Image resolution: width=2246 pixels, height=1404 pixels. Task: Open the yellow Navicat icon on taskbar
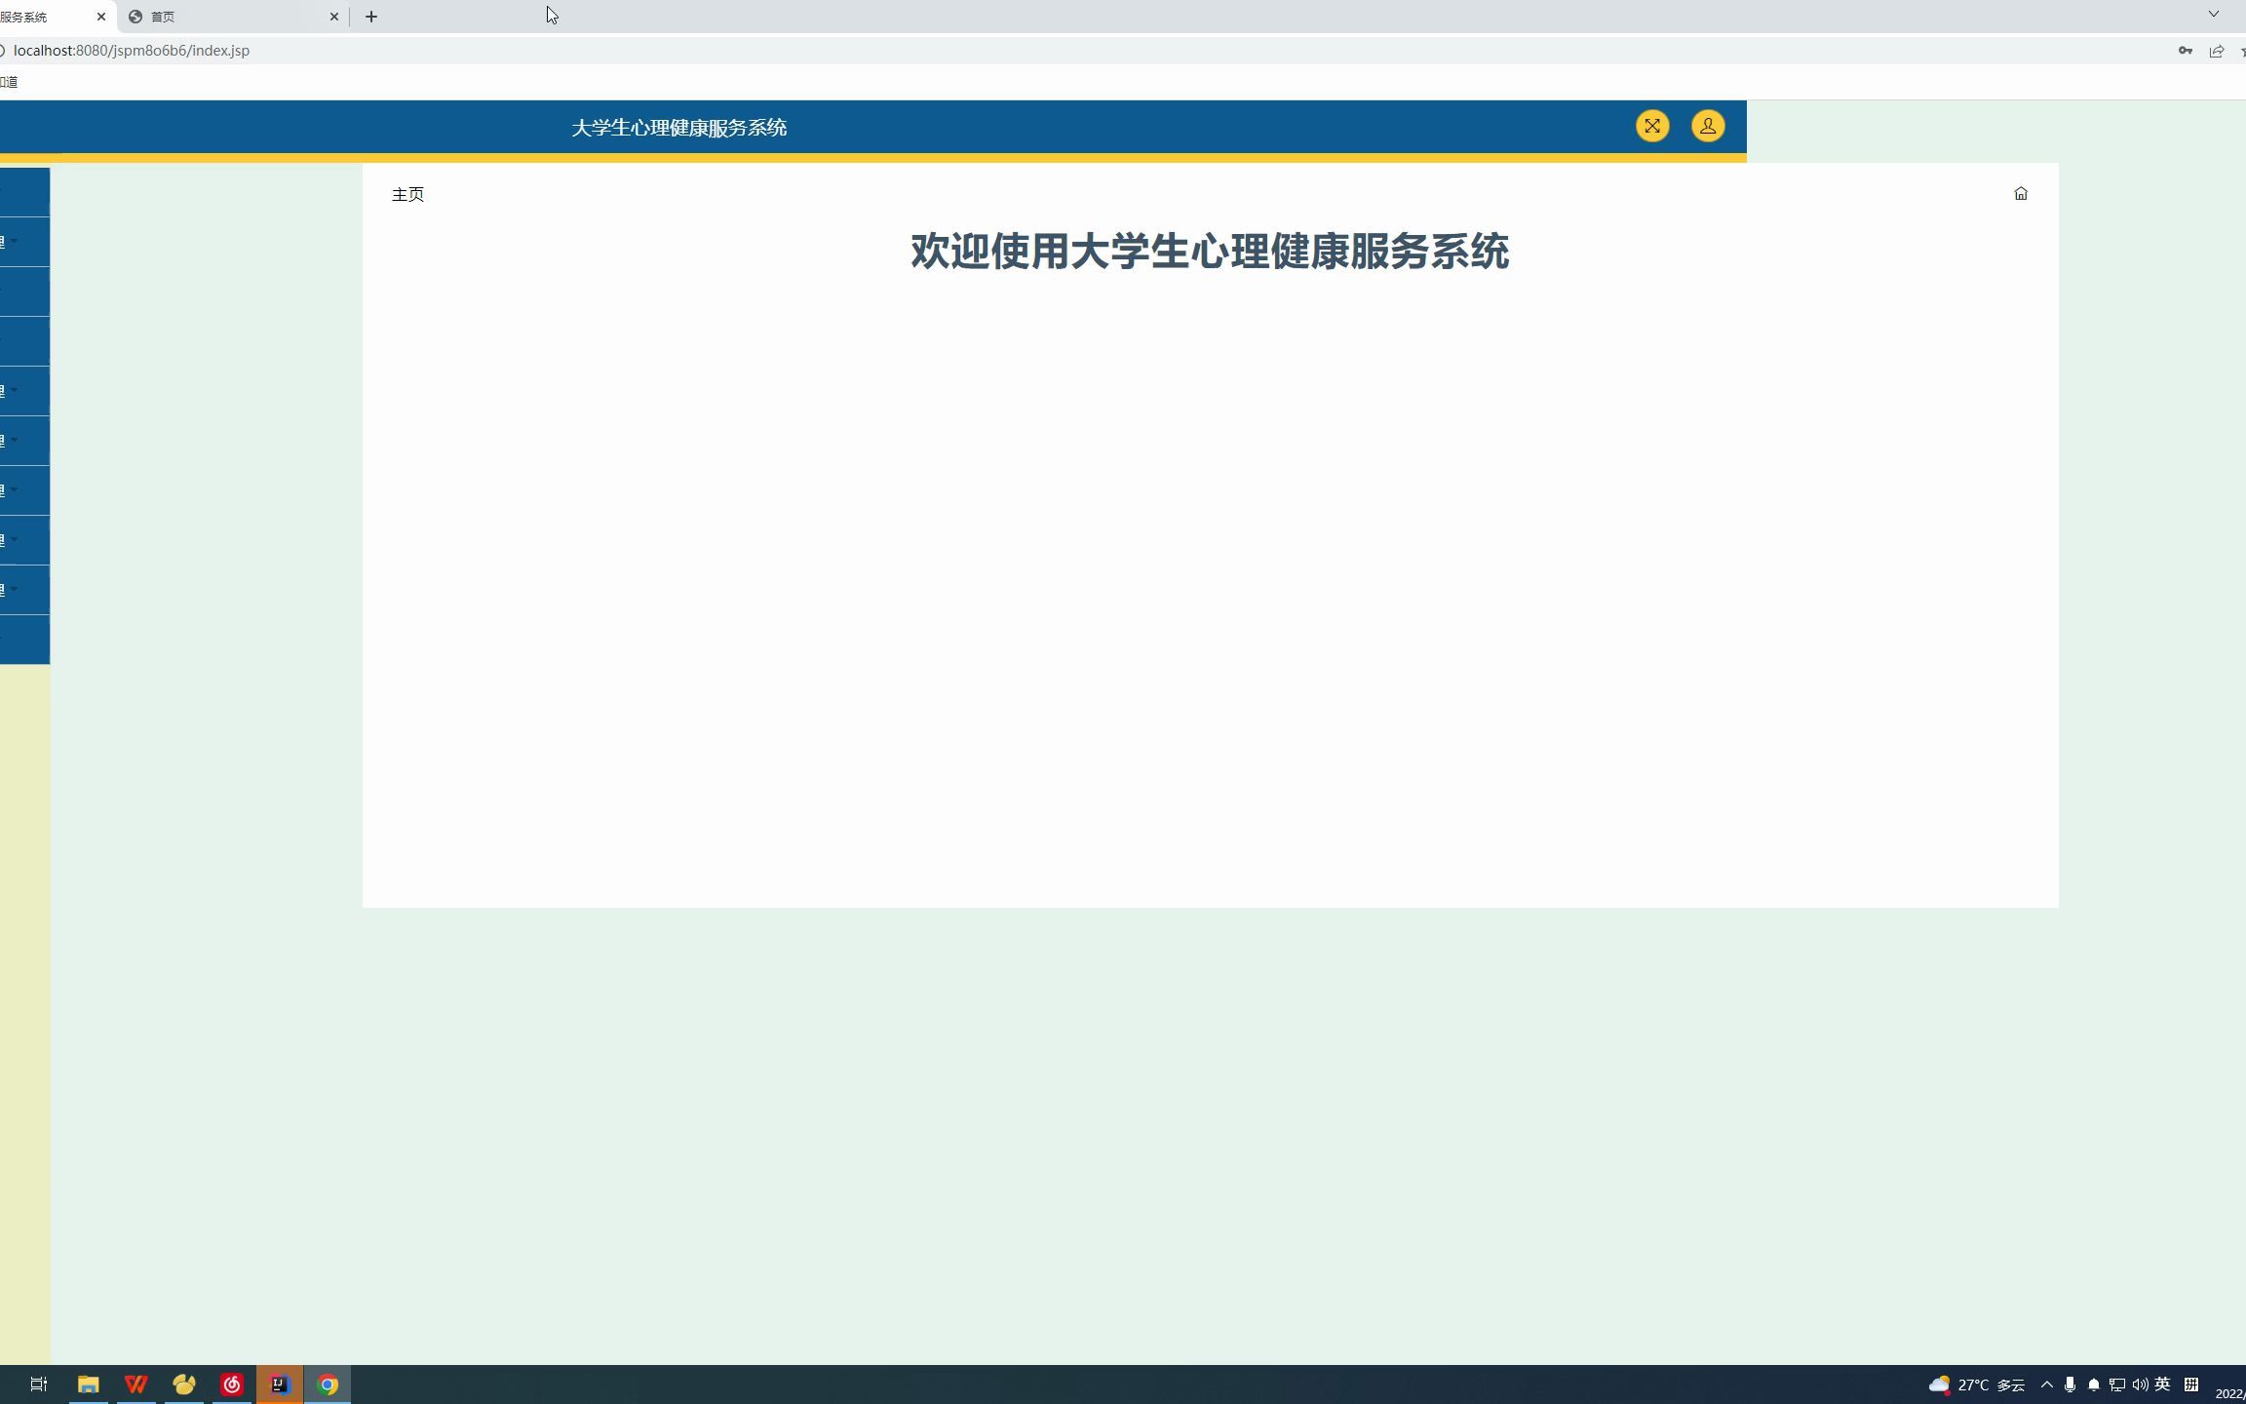tap(183, 1384)
